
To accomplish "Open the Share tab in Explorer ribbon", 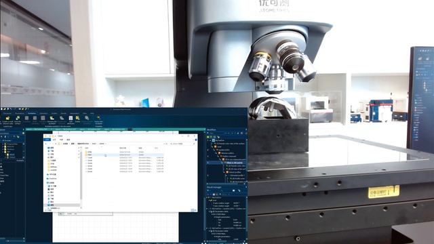I will pos(61,140).
